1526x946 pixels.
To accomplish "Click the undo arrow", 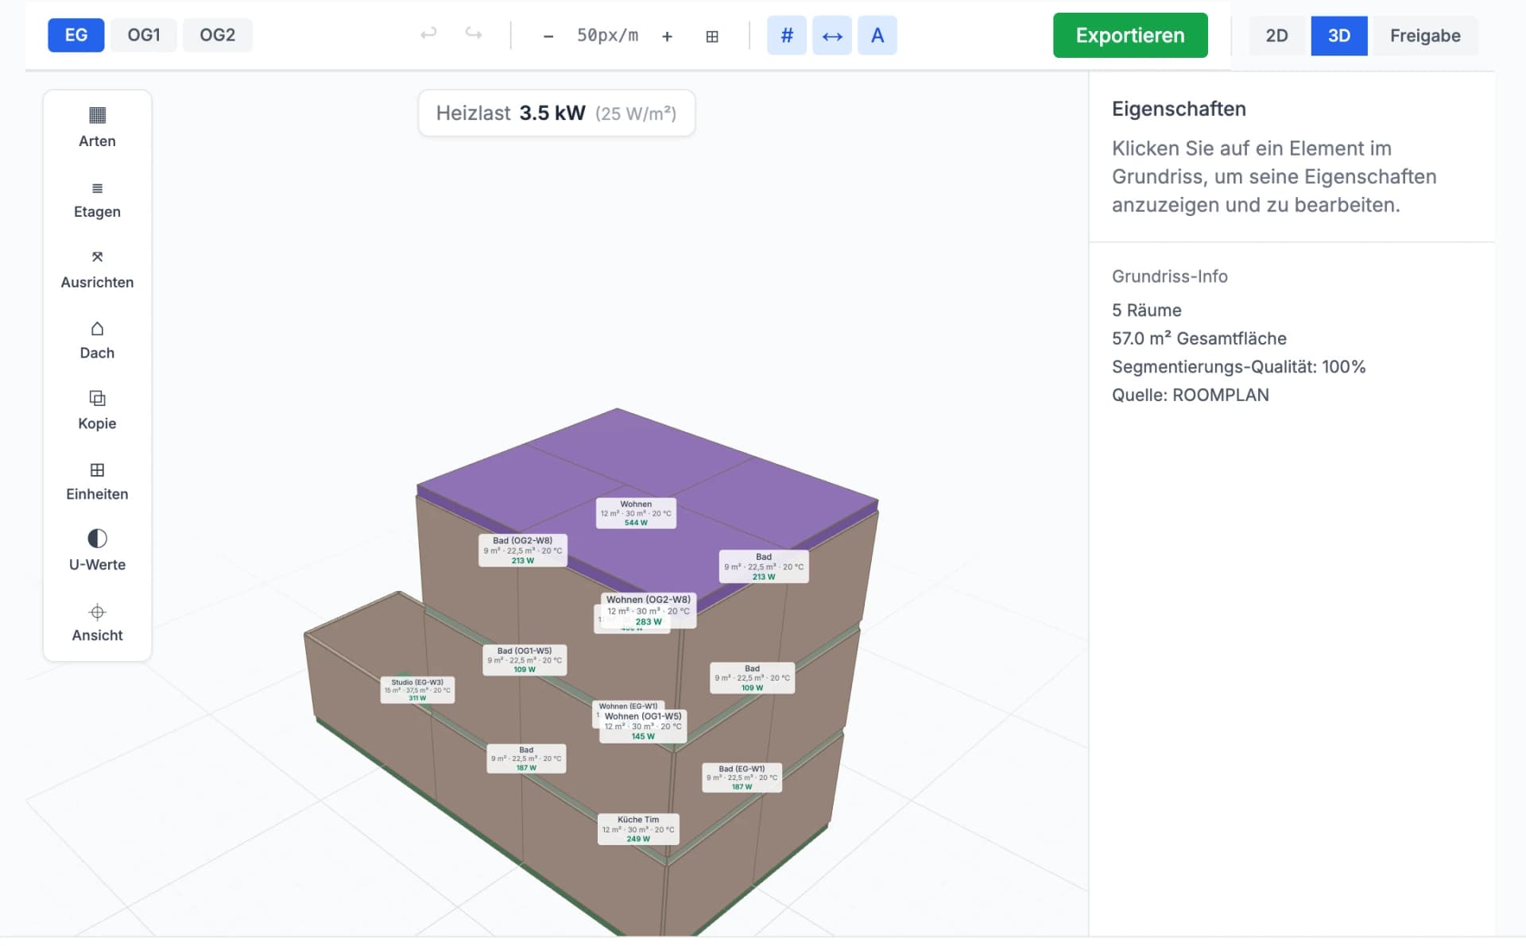I will click(428, 35).
